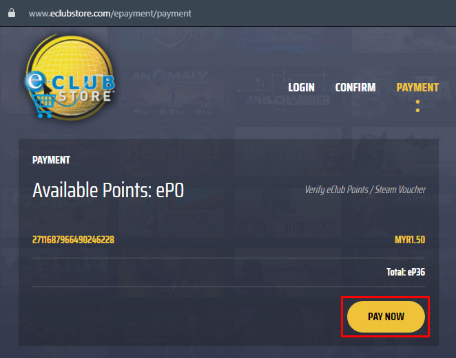The image size is (456, 358).
Task: Open Verify eClub Points / Steam Voucher link
Action: (365, 190)
